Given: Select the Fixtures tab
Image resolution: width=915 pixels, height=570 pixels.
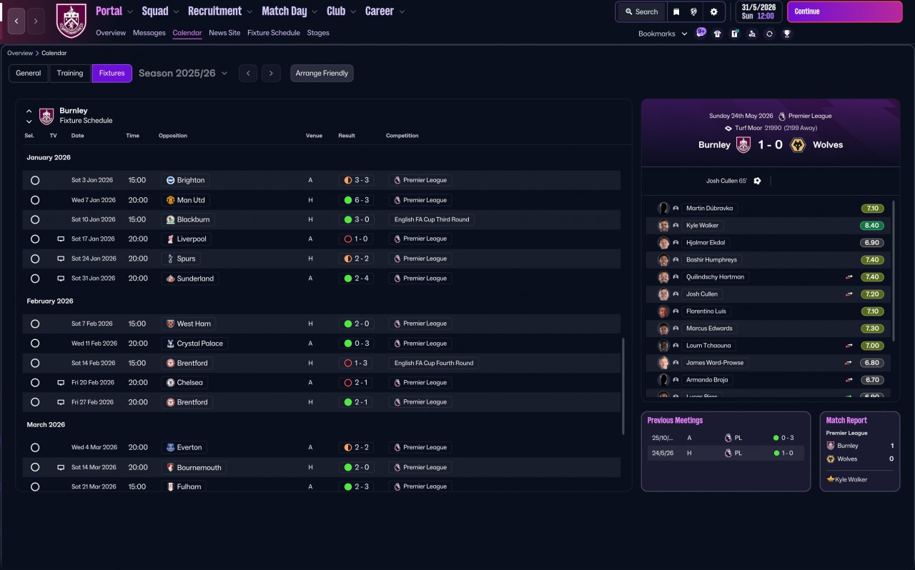Looking at the screenshot, I should [112, 74].
